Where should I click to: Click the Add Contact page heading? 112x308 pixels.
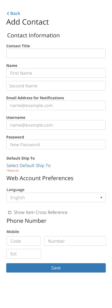coord(27,22)
